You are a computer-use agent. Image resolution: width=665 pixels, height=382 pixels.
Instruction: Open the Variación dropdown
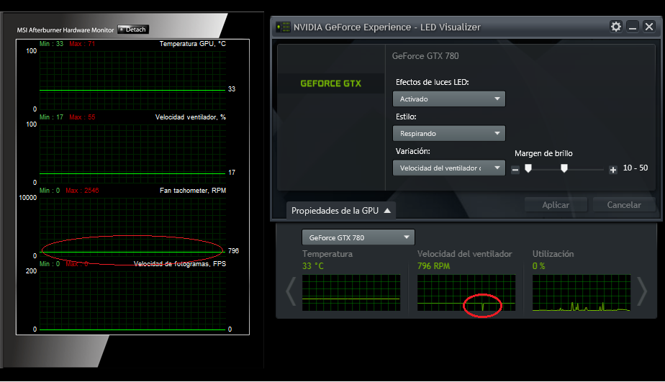448,168
